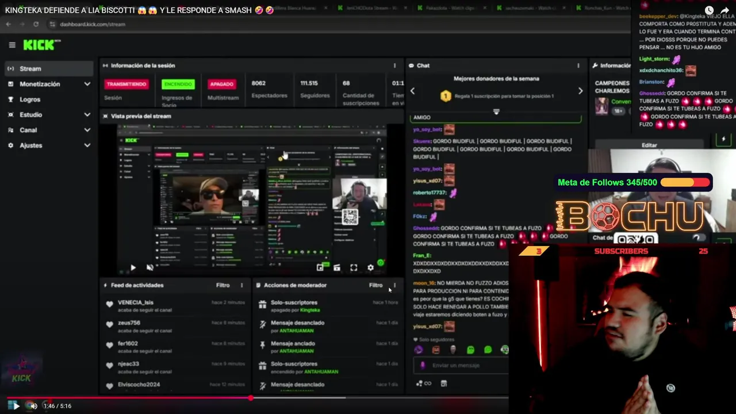Click the Monetización sidebar icon

tap(10, 84)
